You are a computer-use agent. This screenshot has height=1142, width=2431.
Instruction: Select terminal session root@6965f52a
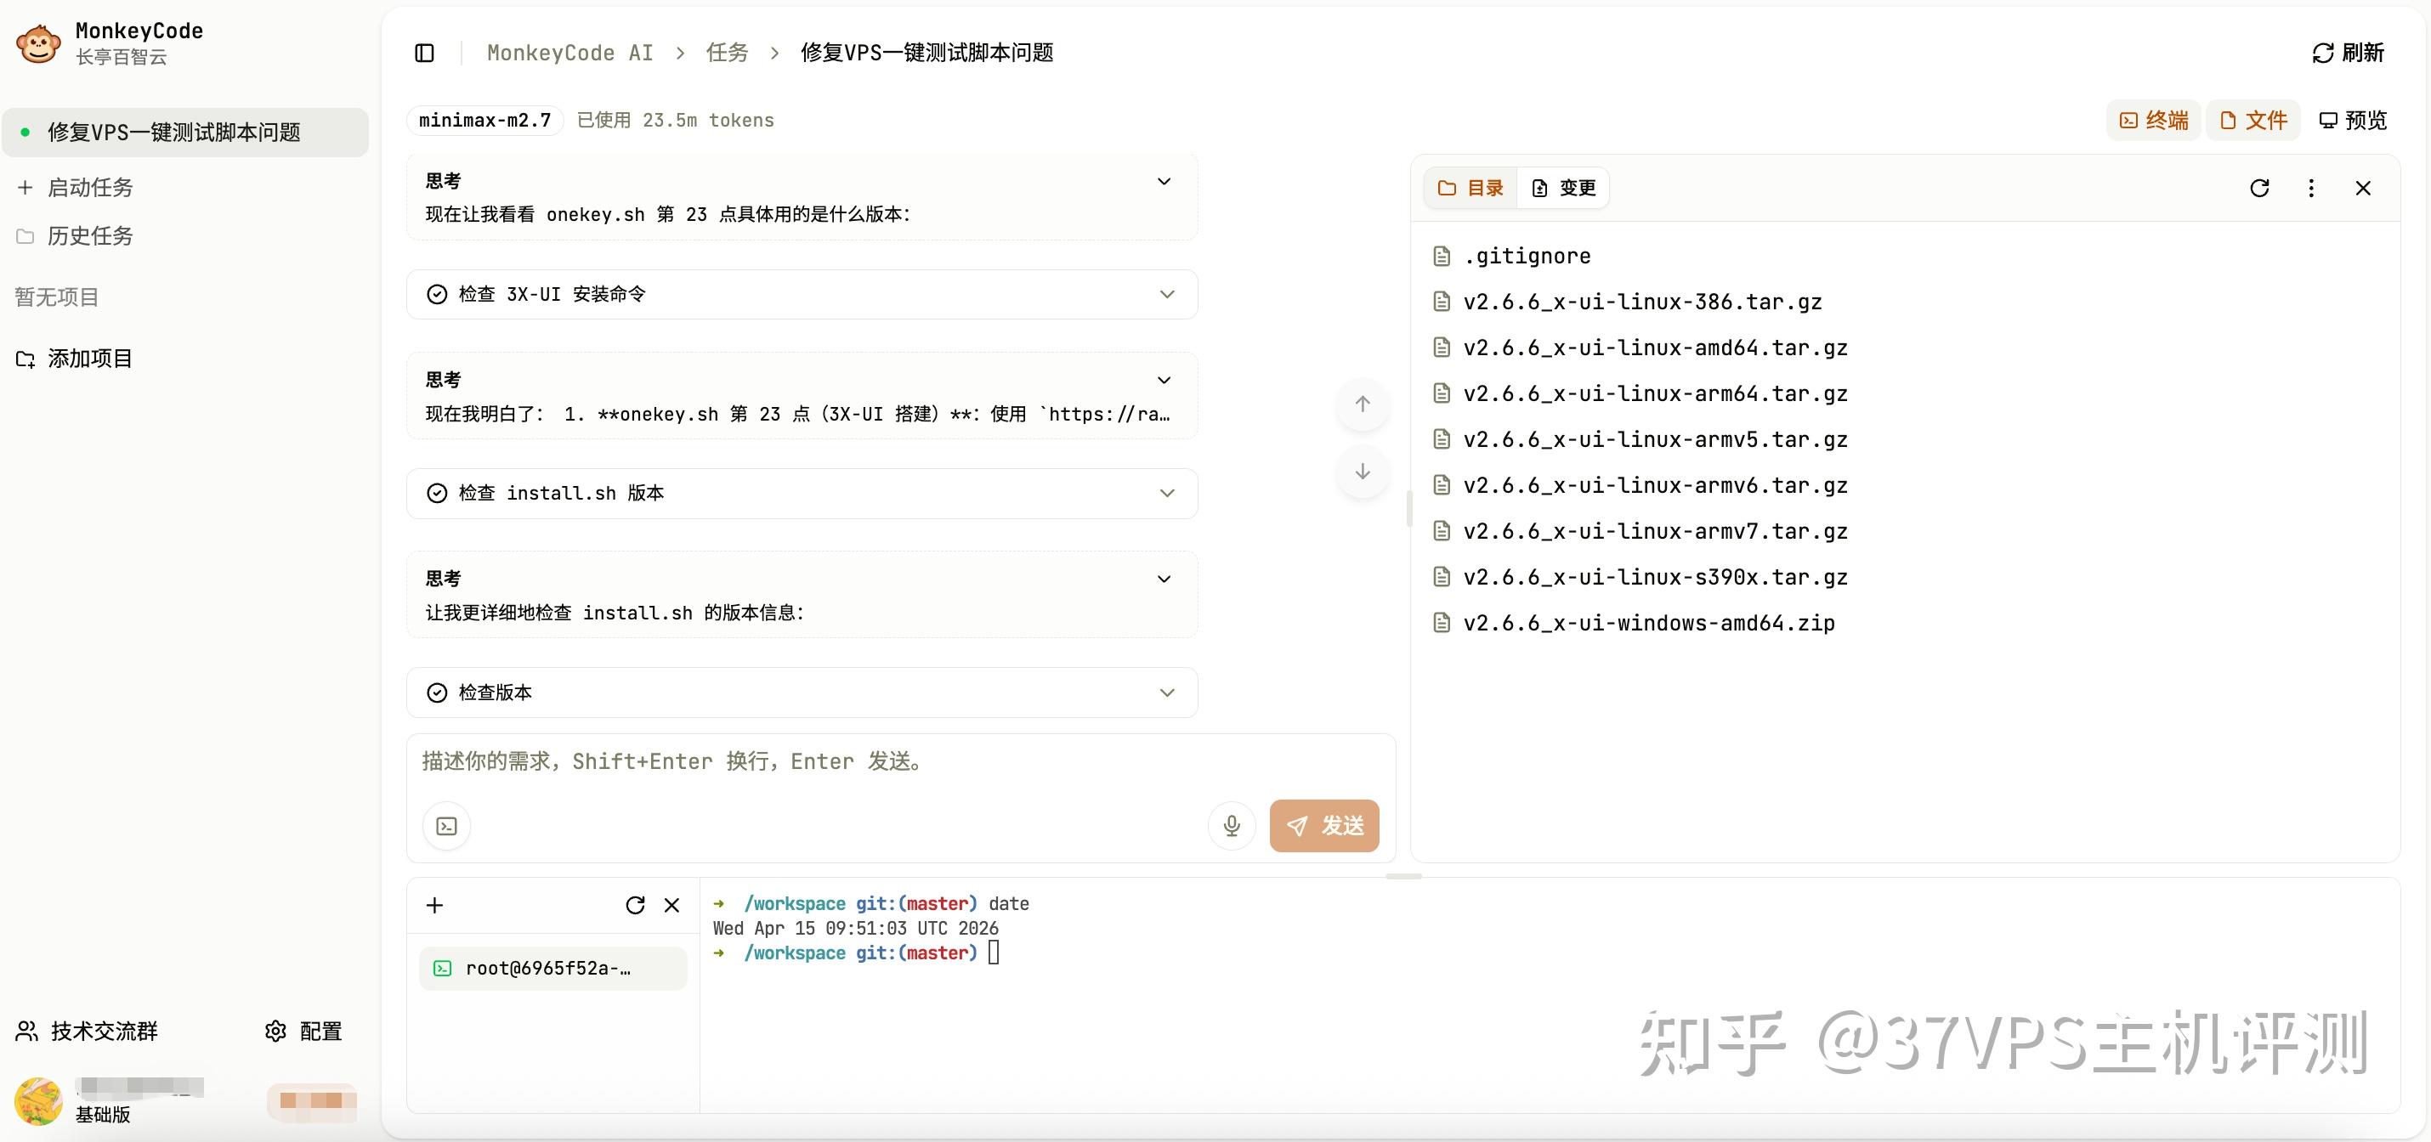point(553,969)
